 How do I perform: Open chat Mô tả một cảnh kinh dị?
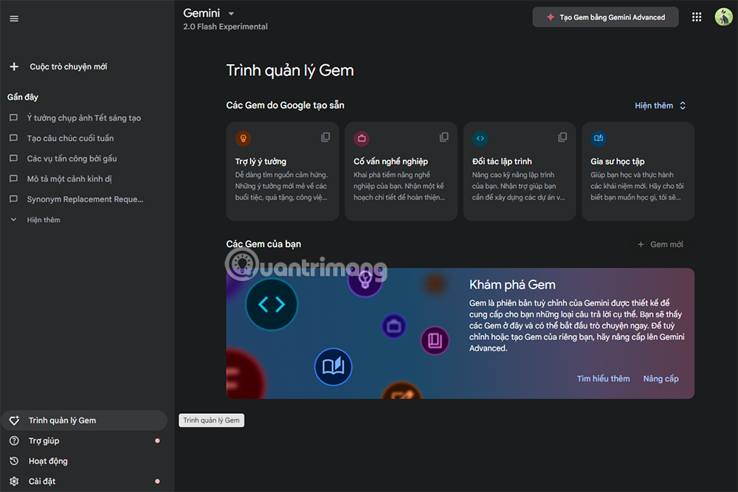click(x=69, y=179)
